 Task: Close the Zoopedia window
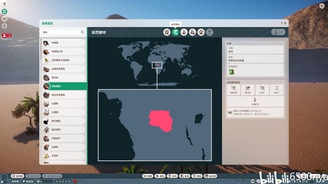(285, 23)
